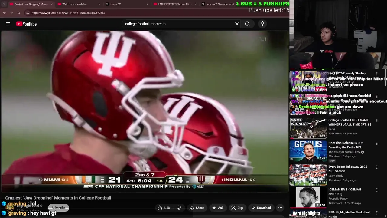This screenshot has width=387, height=218.
Task: Click the Ask button
Action: tap(218, 208)
